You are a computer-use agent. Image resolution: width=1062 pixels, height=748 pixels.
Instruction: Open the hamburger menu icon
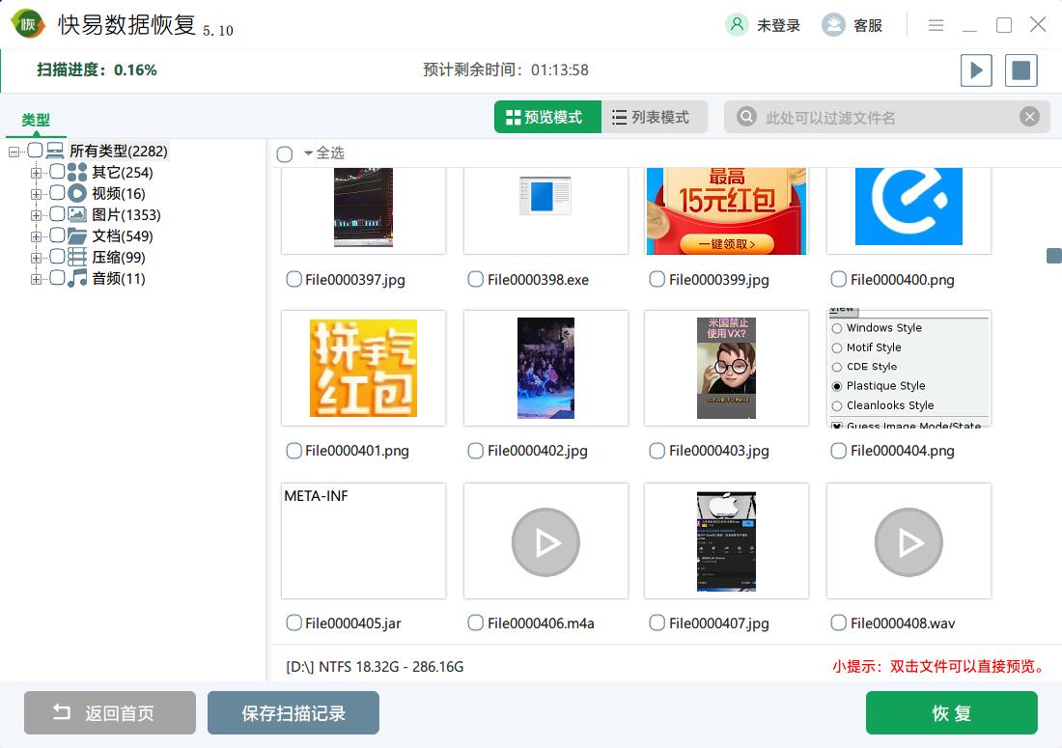click(x=936, y=25)
